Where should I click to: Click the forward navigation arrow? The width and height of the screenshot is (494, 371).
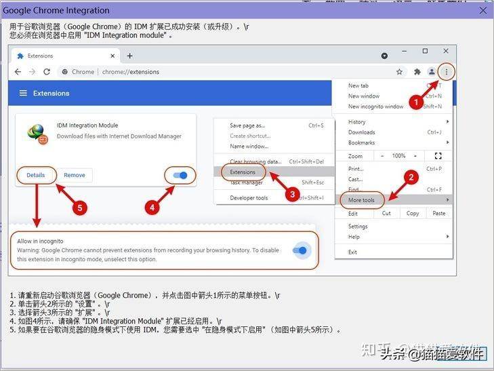click(32, 72)
